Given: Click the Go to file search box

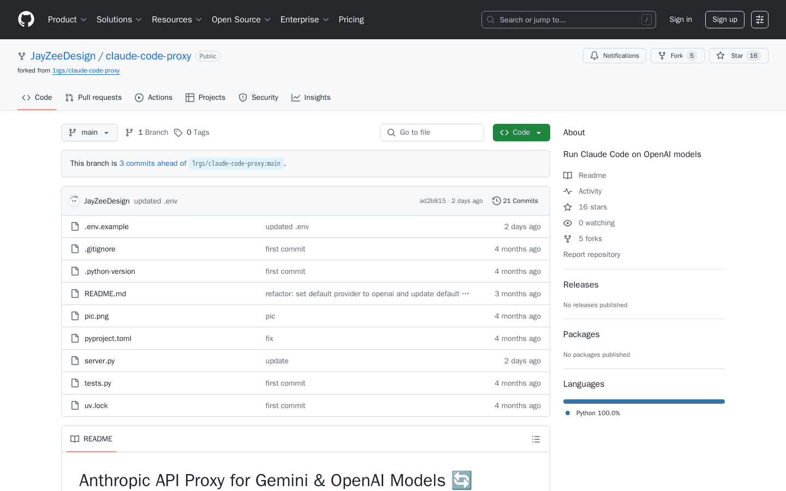Looking at the screenshot, I should click(432, 132).
